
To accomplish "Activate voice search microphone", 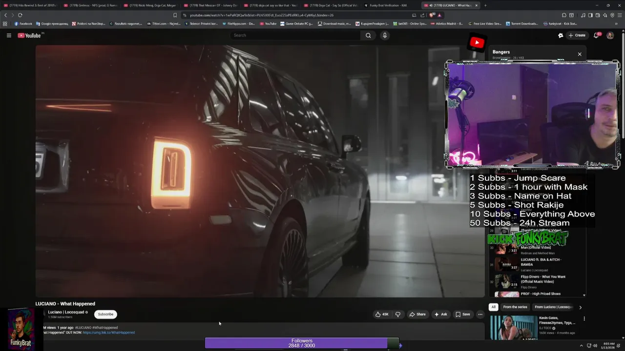I will (x=385, y=35).
